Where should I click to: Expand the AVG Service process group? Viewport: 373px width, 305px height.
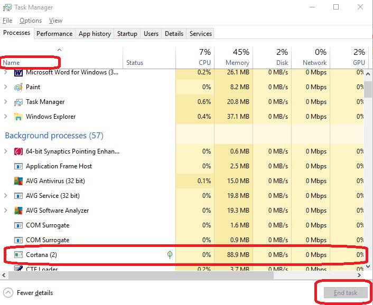click(x=6, y=195)
